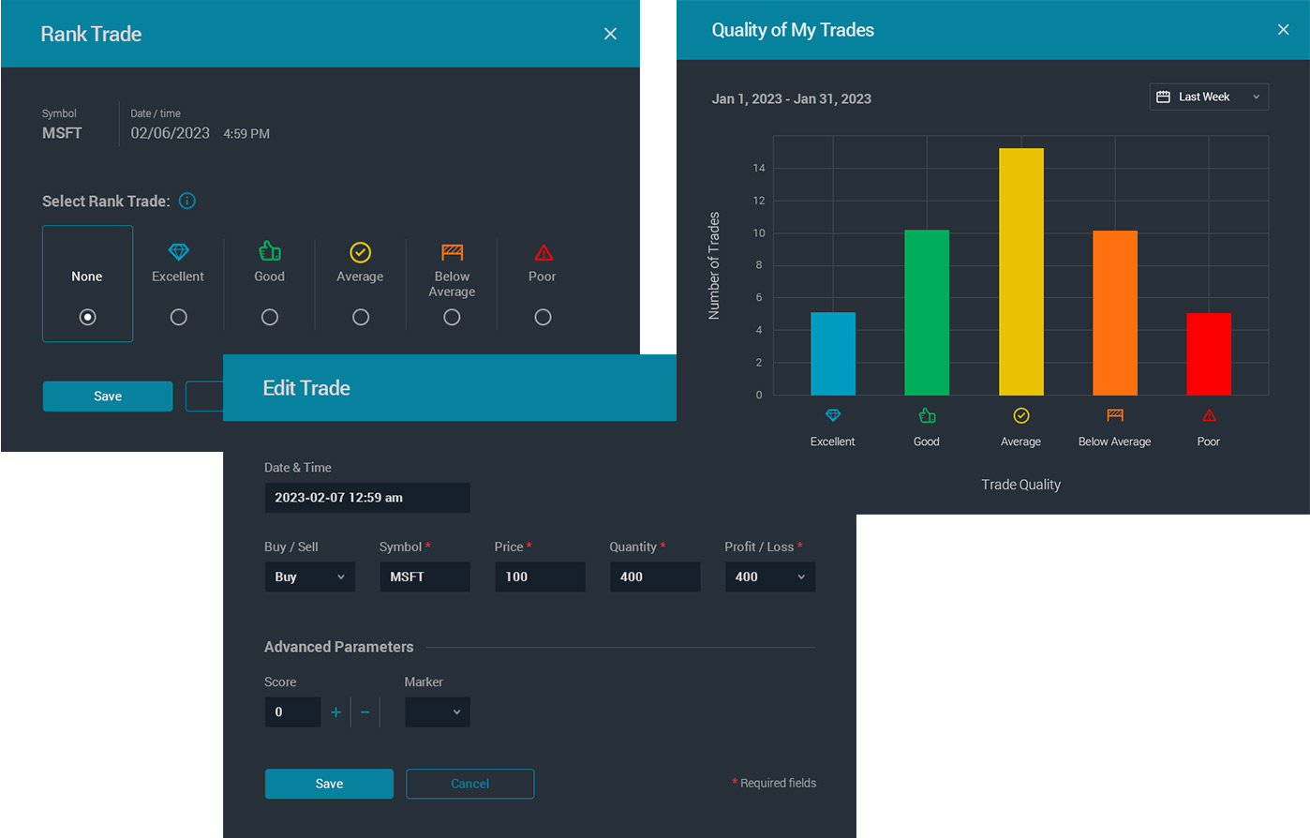
Task: Open the Marker dropdown
Action: pyautogui.click(x=438, y=712)
